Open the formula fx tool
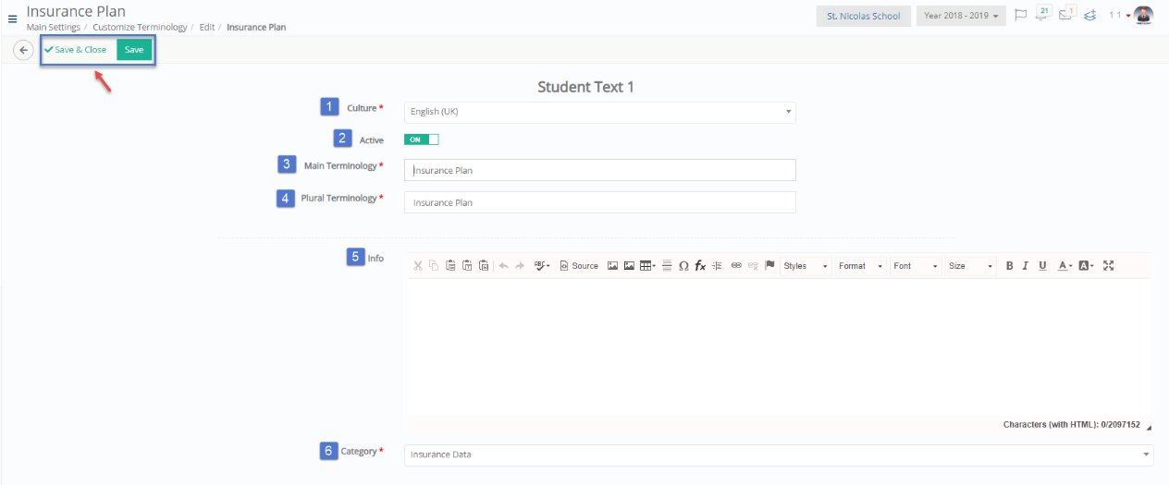The image size is (1169, 485). (700, 266)
